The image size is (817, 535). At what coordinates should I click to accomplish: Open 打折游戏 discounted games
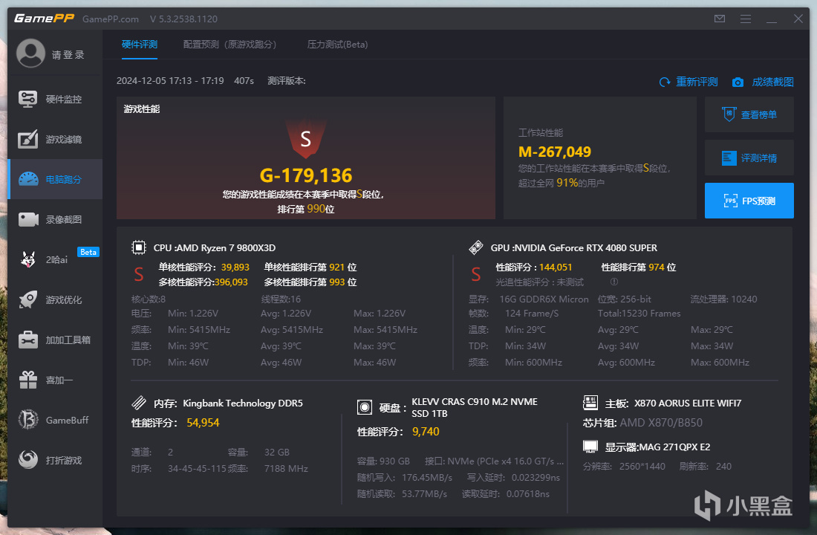(55, 461)
